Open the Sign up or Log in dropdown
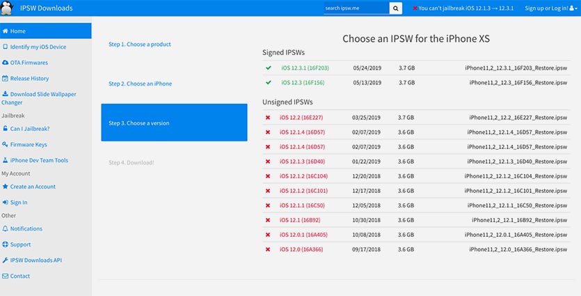581x296 pixels. click(x=551, y=8)
